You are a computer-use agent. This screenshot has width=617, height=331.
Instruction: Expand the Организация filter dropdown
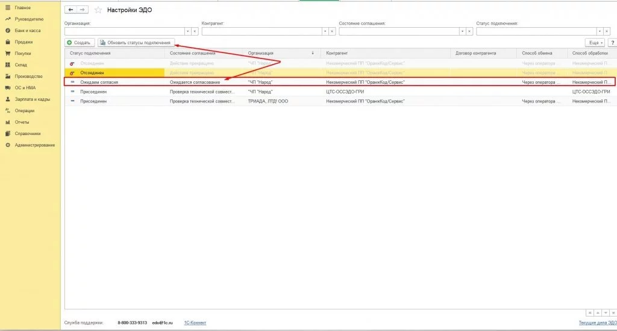click(187, 31)
